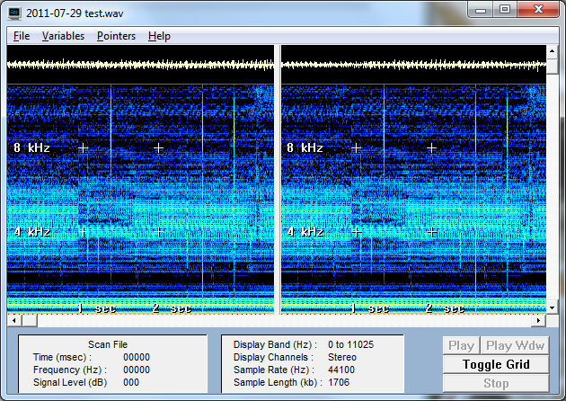Image resolution: width=566 pixels, height=401 pixels.
Task: Click the Play button
Action: (461, 346)
